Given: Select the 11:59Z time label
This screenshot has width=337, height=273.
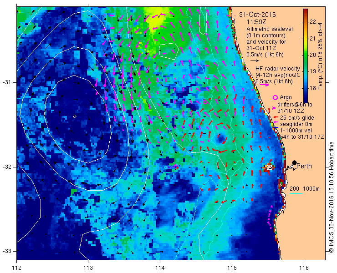Looking at the screenshot, I should [x=255, y=22].
